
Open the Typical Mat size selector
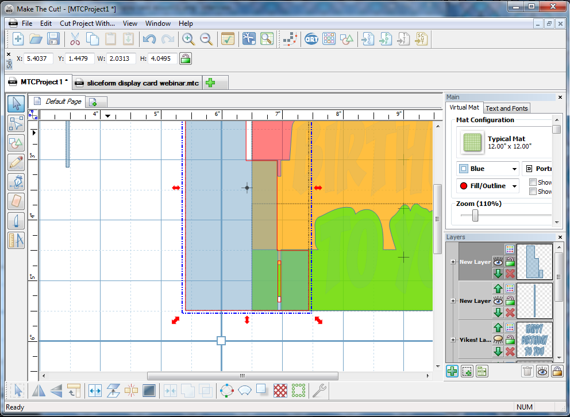click(504, 142)
